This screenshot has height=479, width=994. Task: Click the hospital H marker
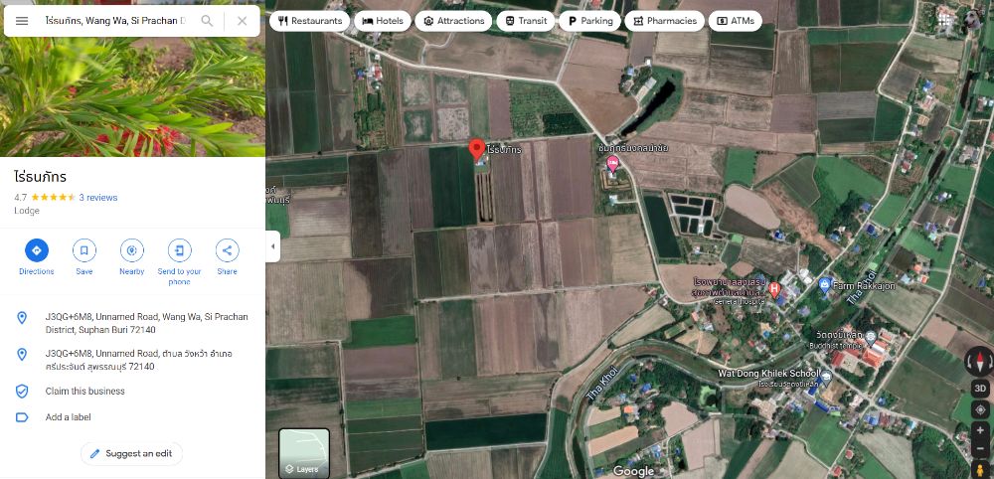(773, 289)
